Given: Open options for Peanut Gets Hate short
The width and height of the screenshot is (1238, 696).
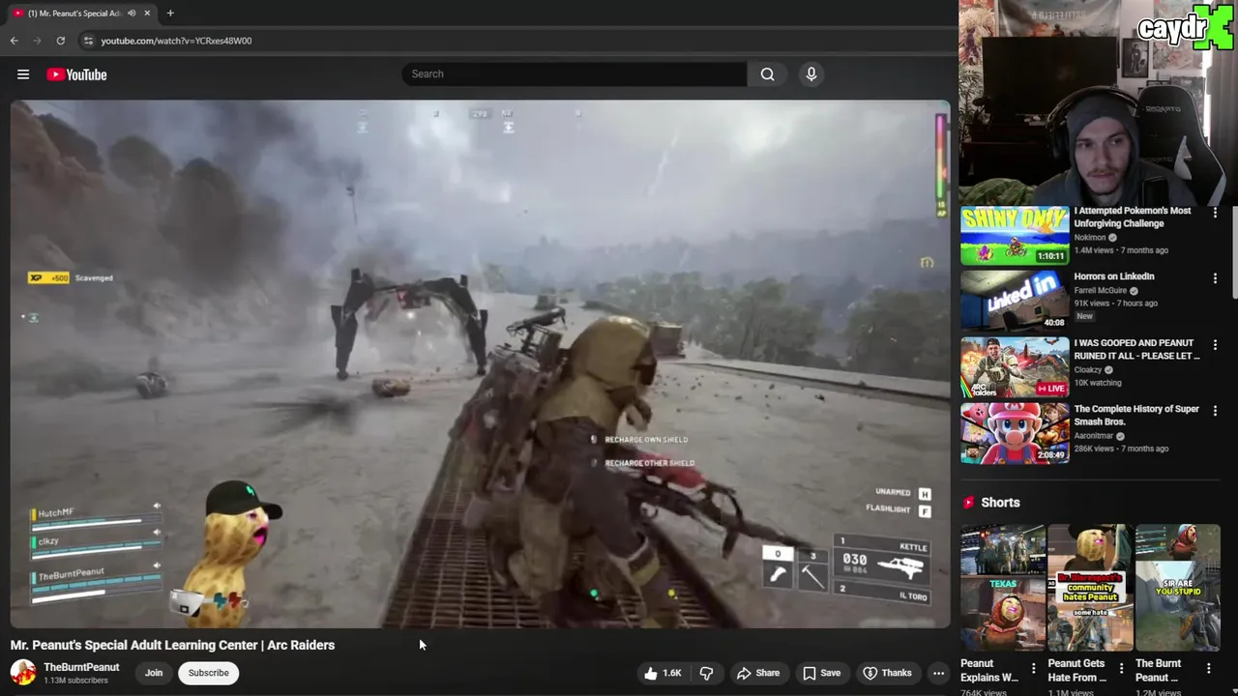Looking at the screenshot, I should tap(1121, 668).
